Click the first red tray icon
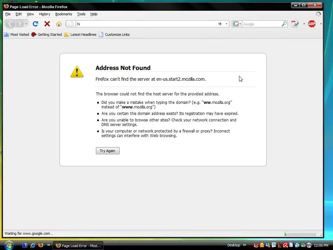The width and height of the screenshot is (333, 250). point(256,245)
